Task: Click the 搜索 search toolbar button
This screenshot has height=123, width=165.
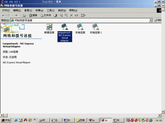Action: click(x=33, y=16)
